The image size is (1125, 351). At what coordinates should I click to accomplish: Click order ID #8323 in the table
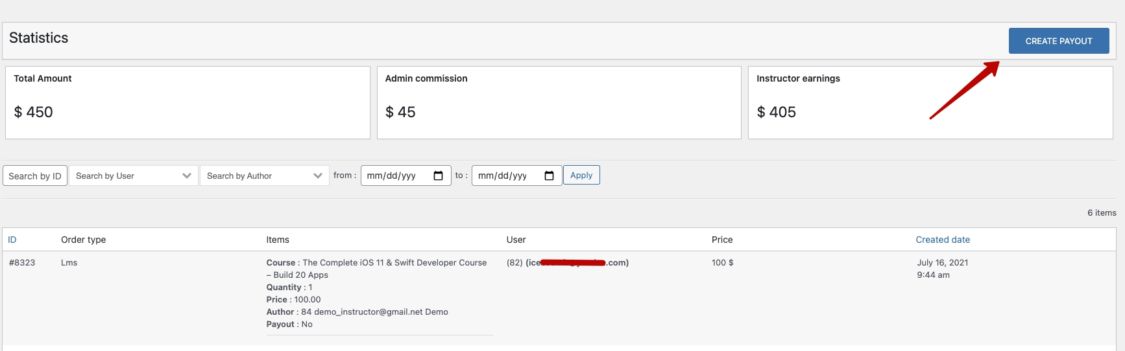22,262
